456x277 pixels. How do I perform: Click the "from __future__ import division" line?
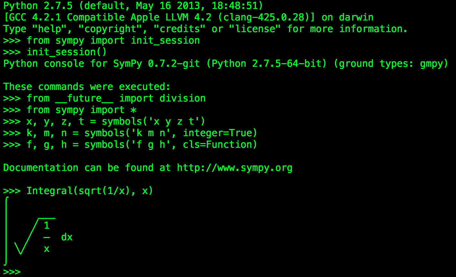116,98
